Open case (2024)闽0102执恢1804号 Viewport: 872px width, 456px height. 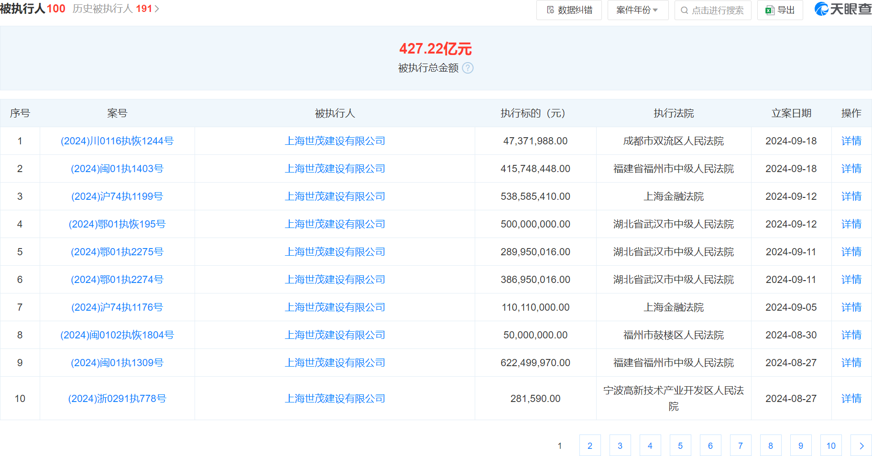[x=117, y=335]
